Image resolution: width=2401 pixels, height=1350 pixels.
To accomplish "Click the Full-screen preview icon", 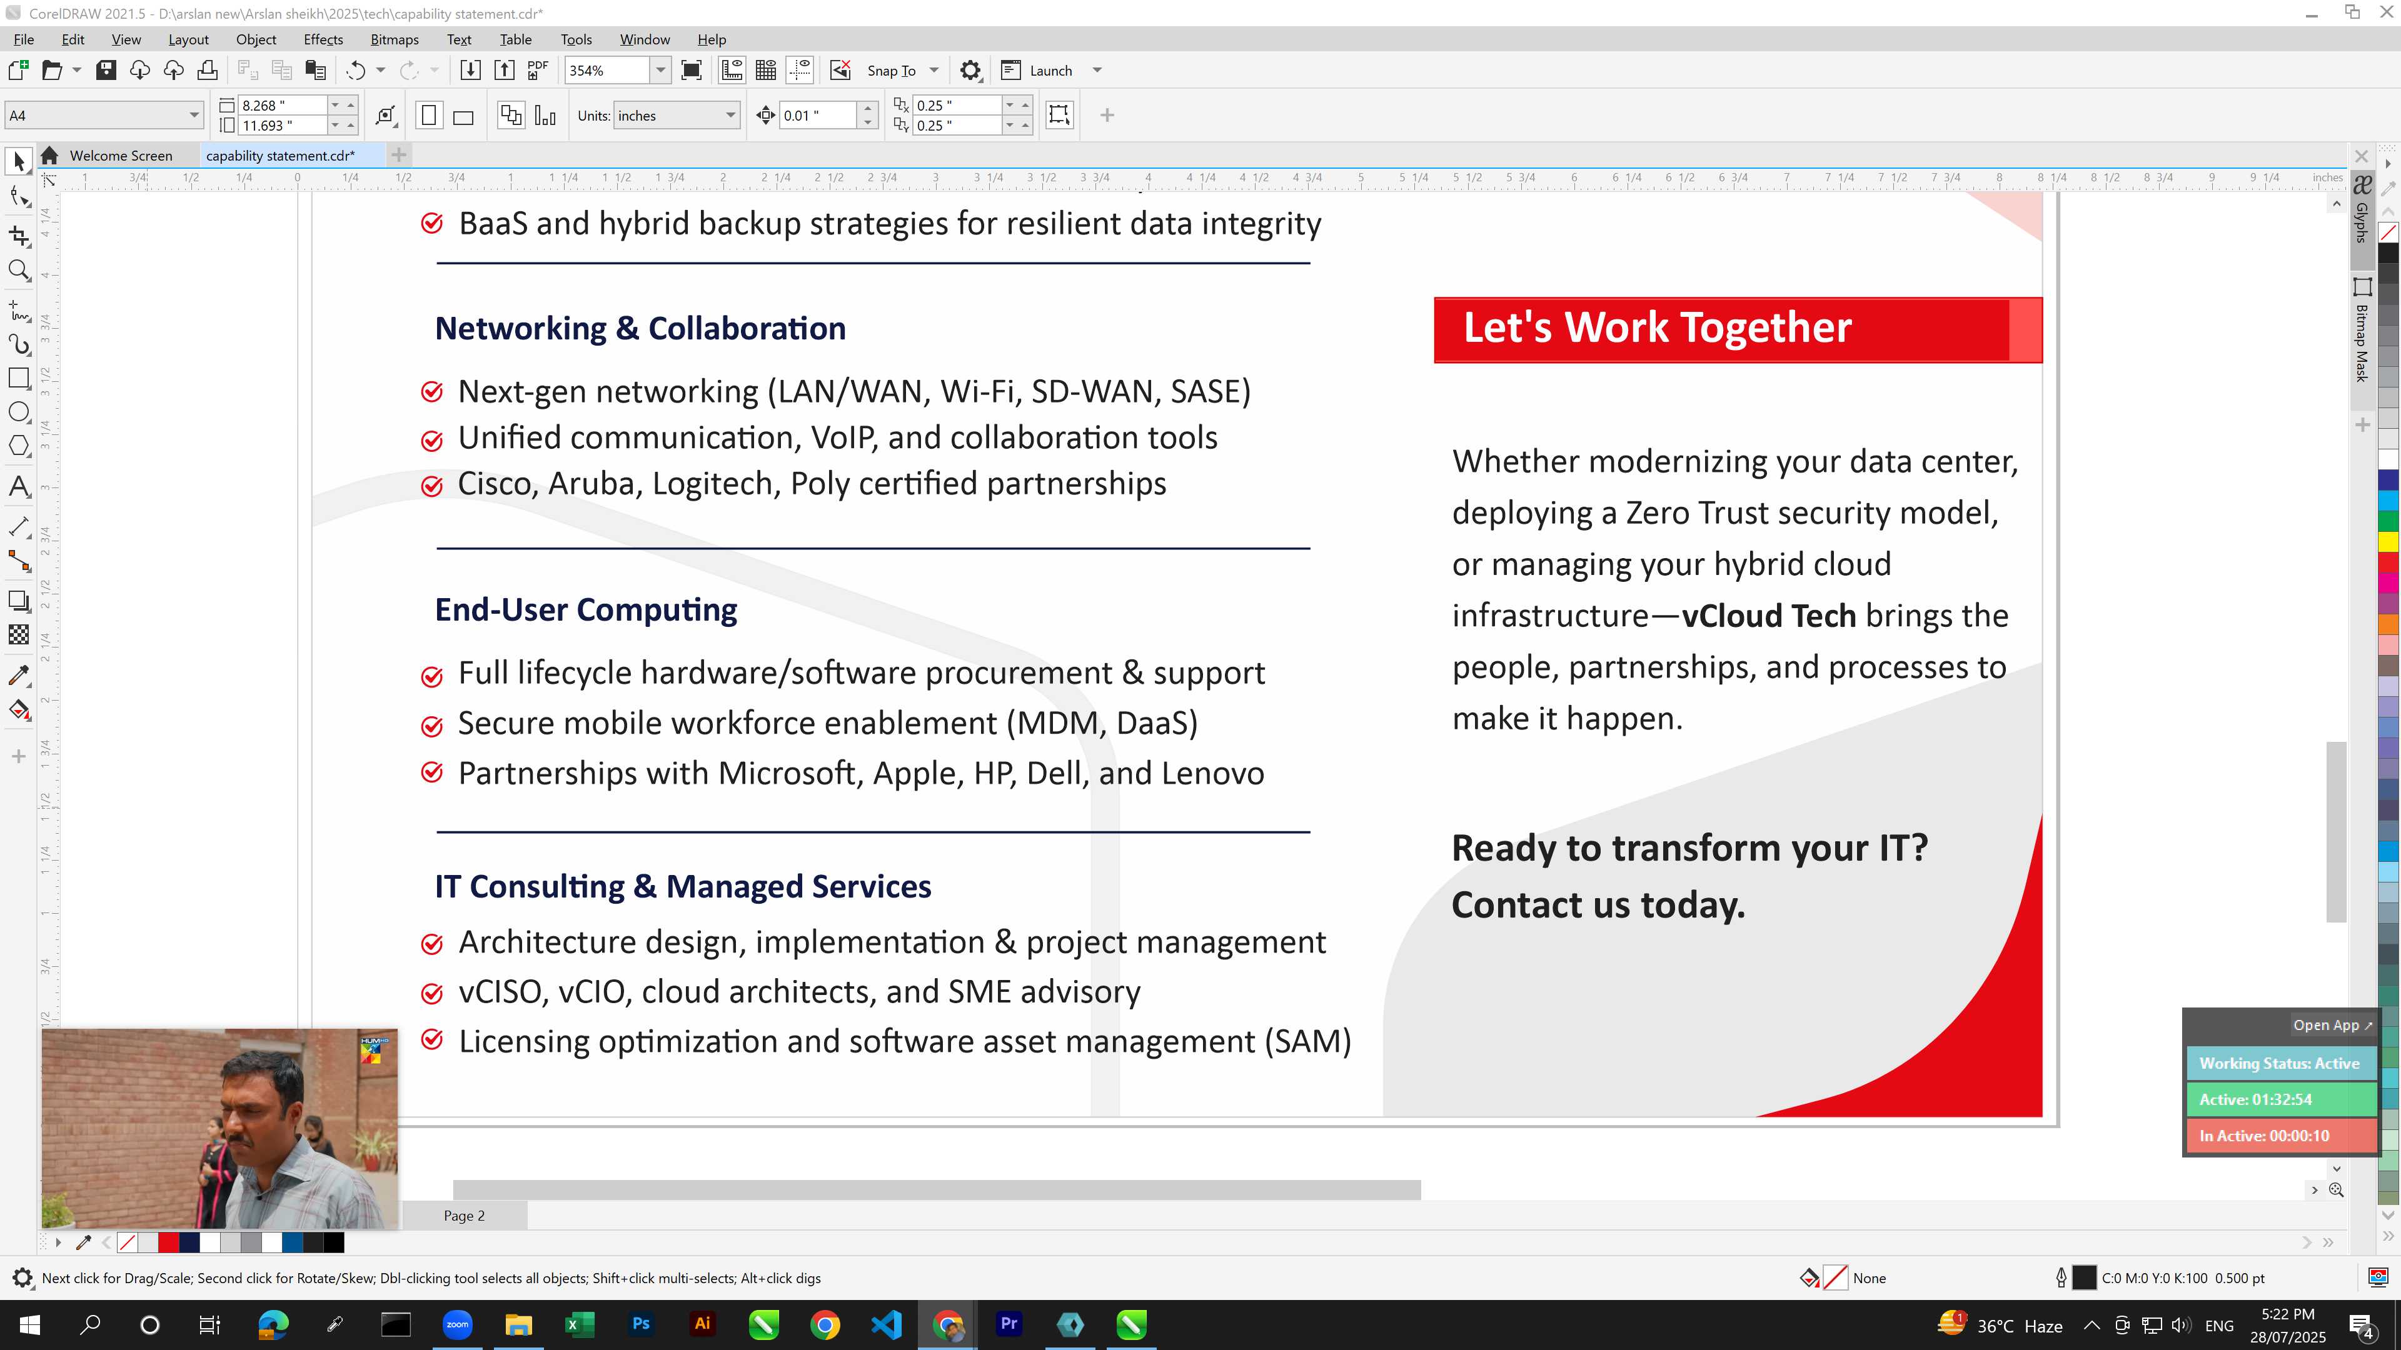I will [x=692, y=70].
